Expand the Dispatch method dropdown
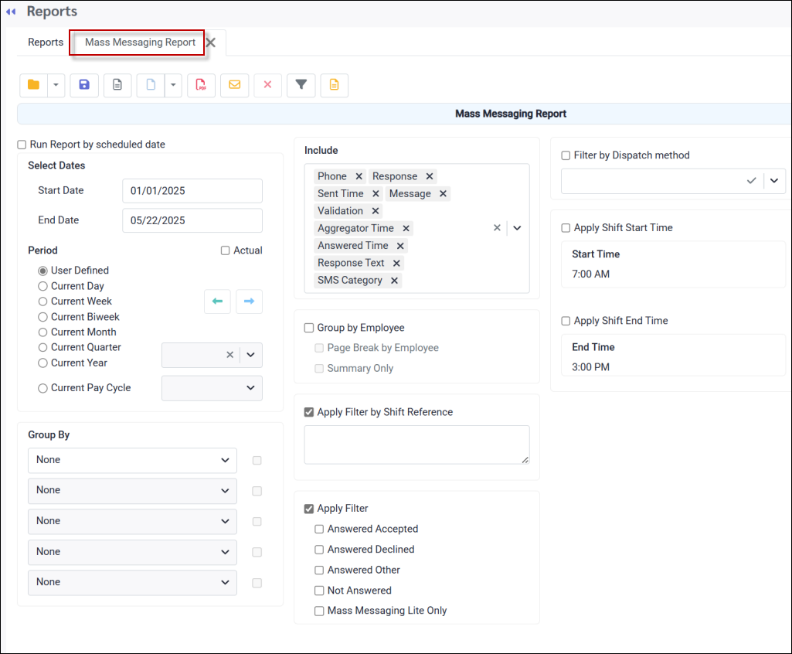792x654 pixels. point(774,180)
